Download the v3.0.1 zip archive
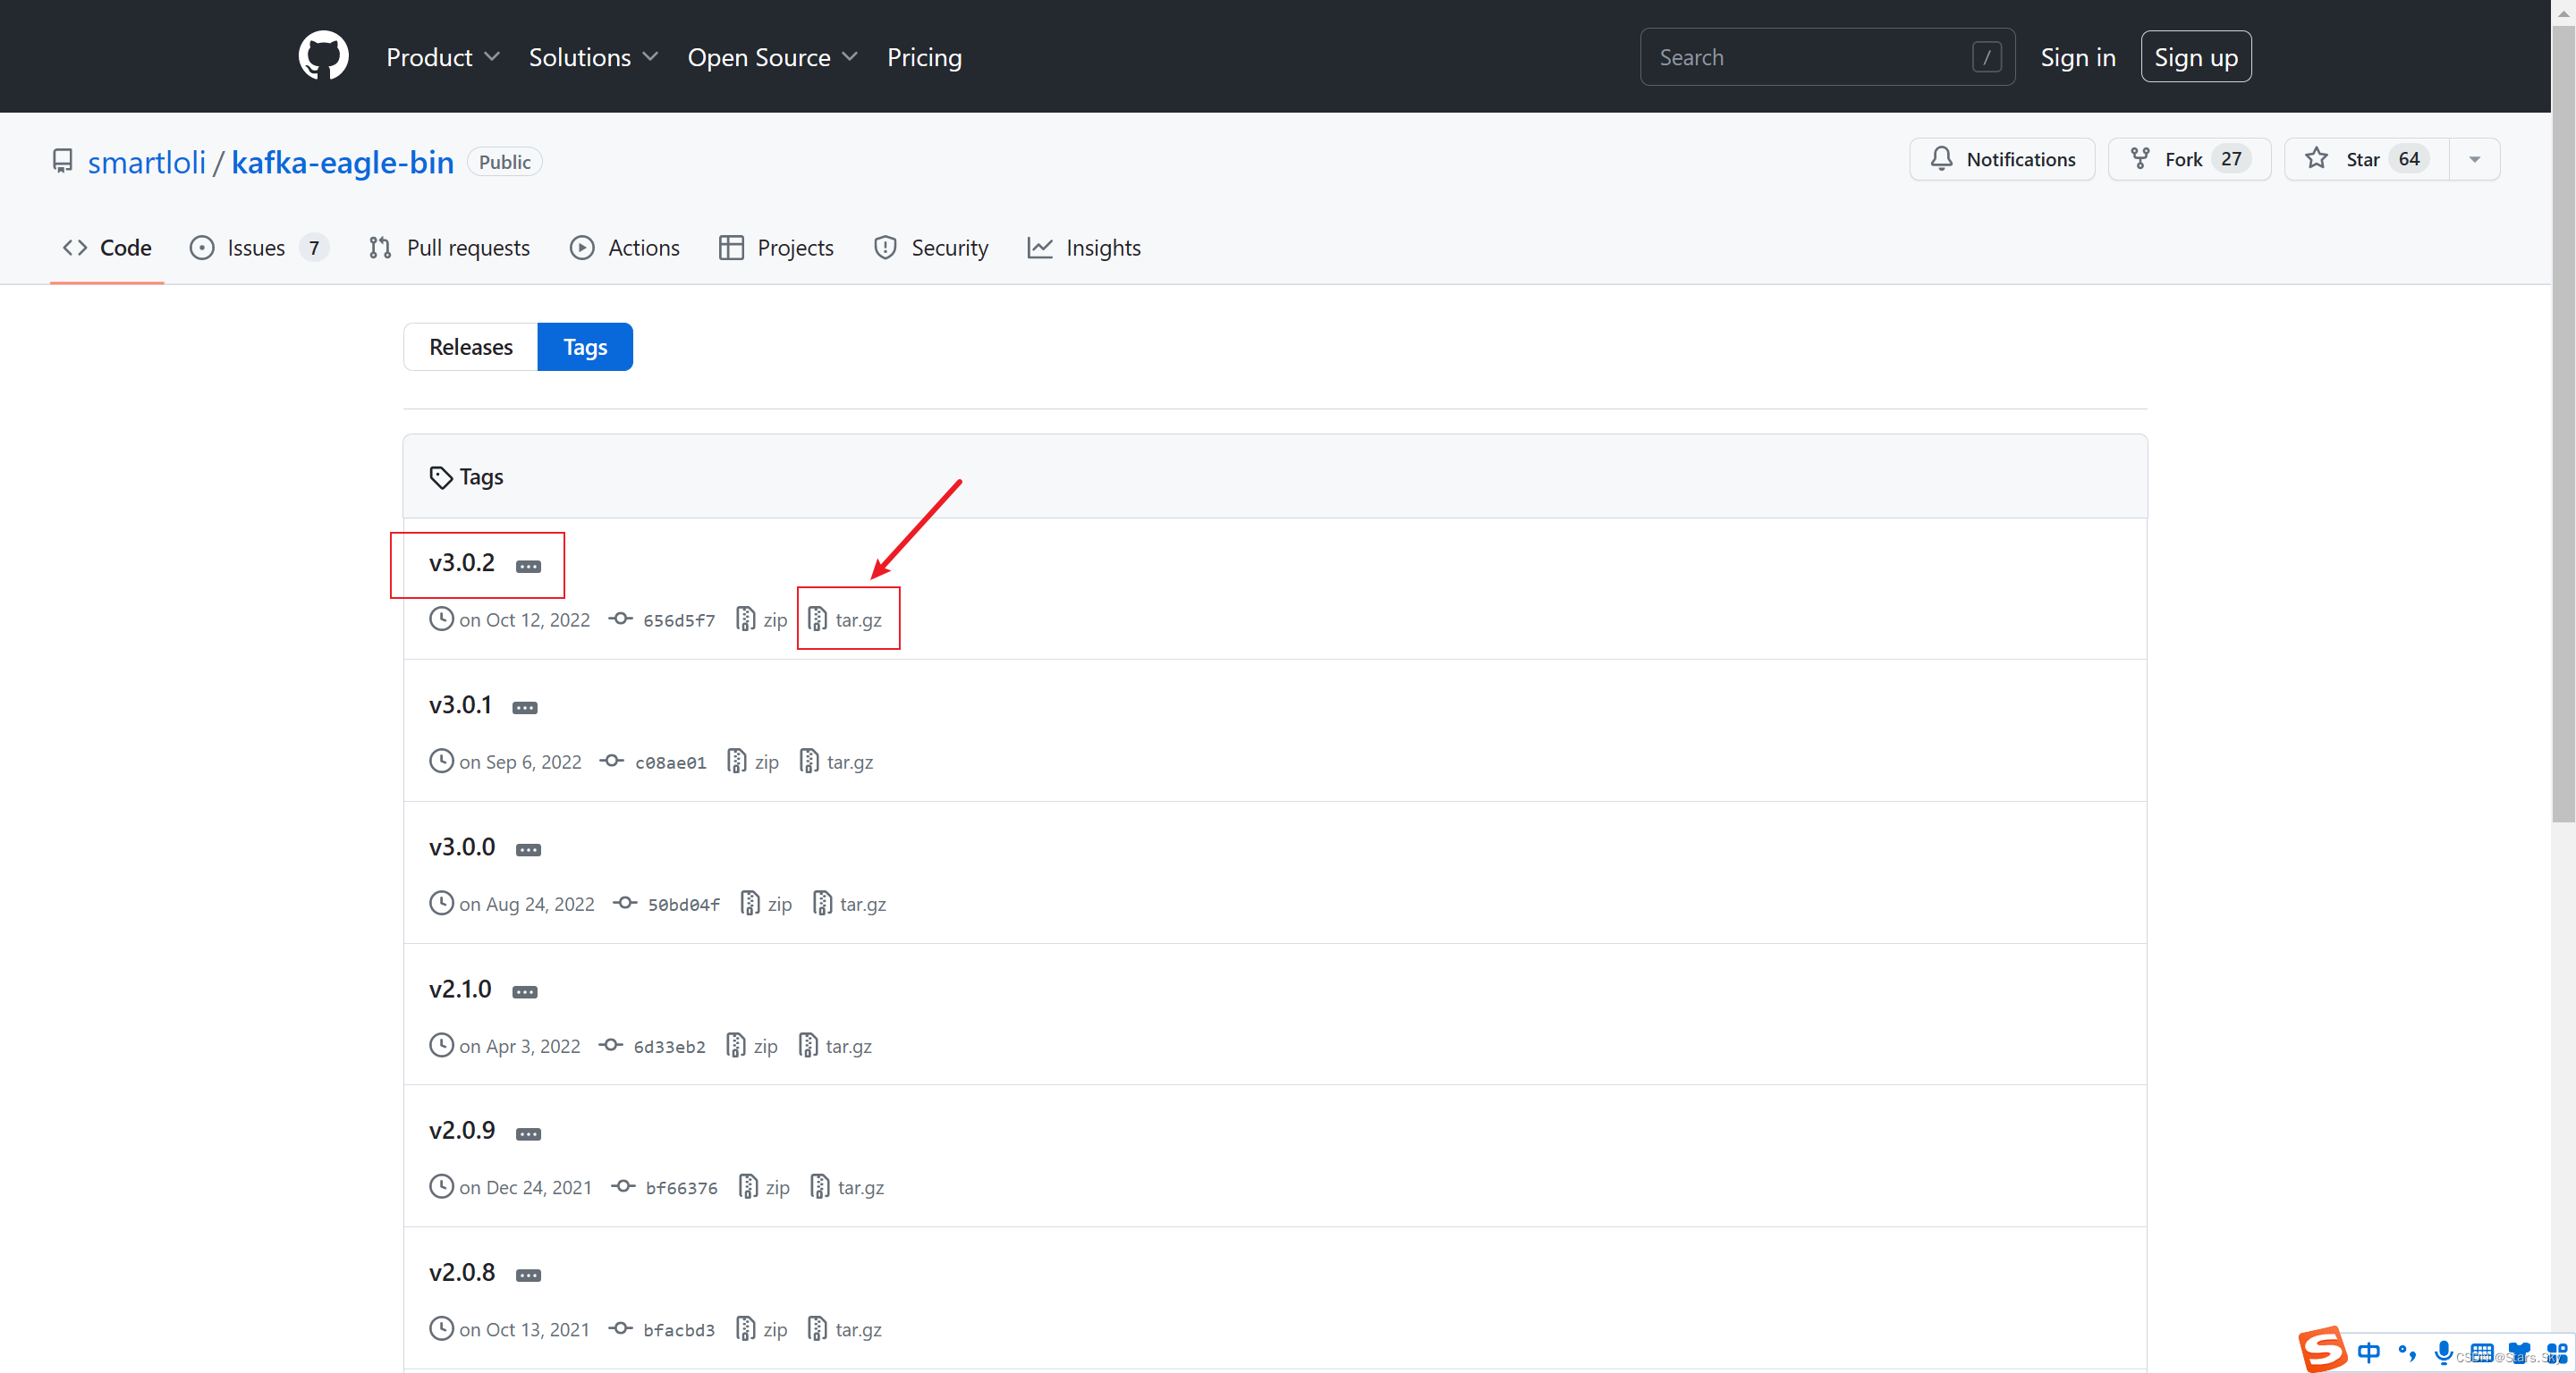 click(x=753, y=762)
